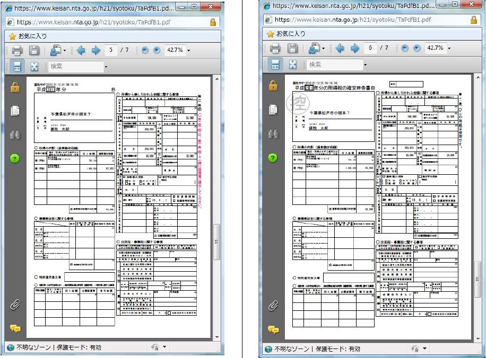Toggle fit-width scrolling mode in the right window

(275, 65)
